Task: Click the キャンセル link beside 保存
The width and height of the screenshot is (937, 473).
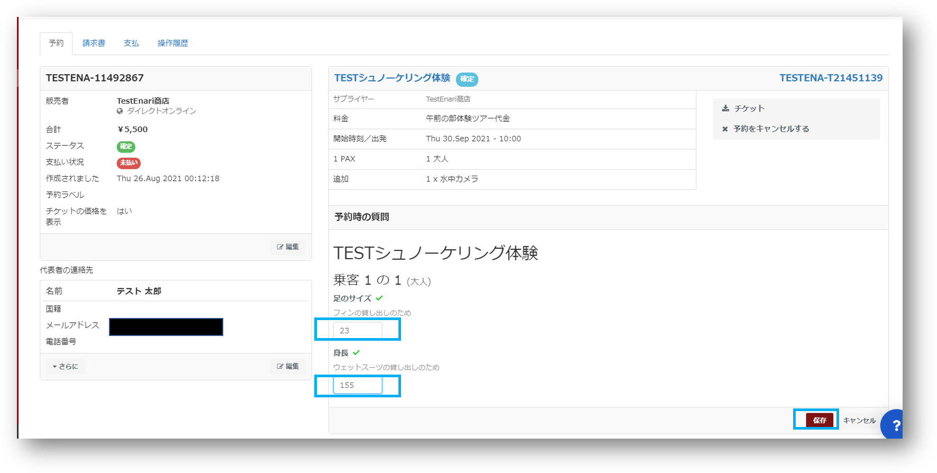Action: pyautogui.click(x=859, y=421)
